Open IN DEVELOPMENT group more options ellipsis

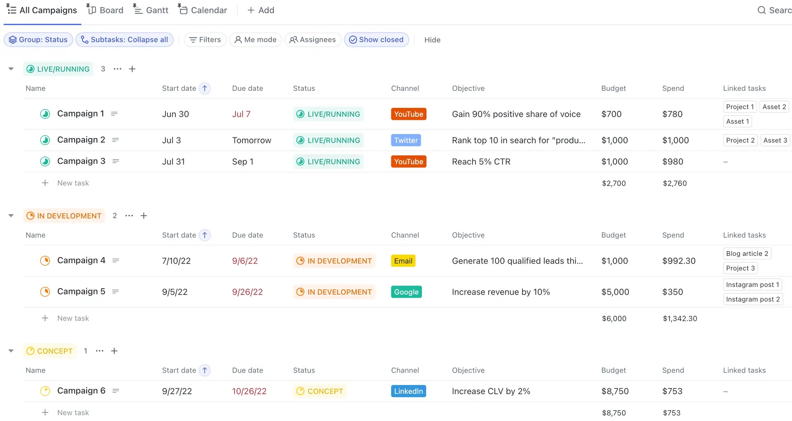point(129,216)
